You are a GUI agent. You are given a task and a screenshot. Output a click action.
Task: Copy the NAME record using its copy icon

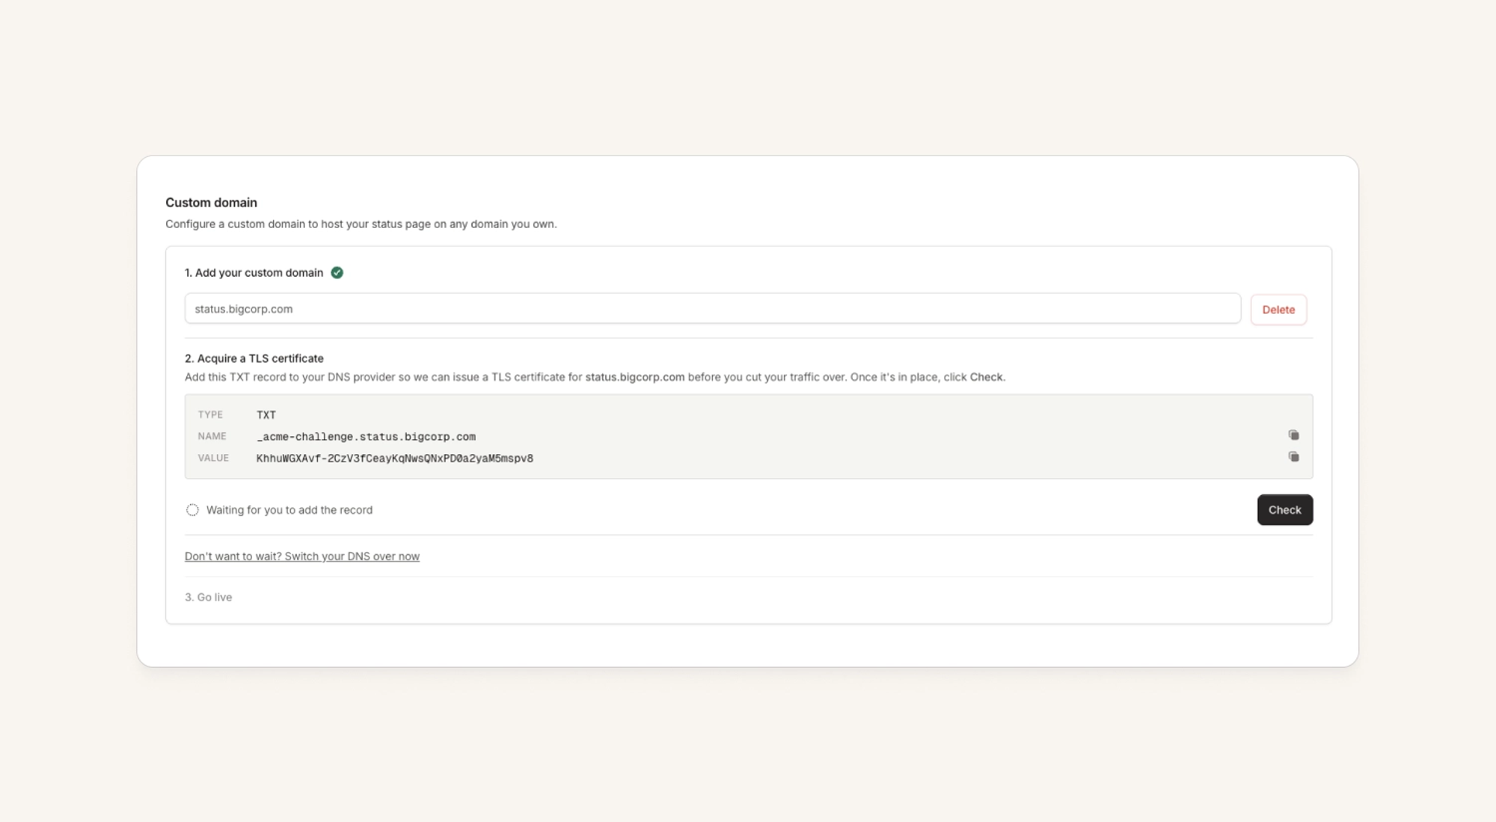click(x=1293, y=435)
